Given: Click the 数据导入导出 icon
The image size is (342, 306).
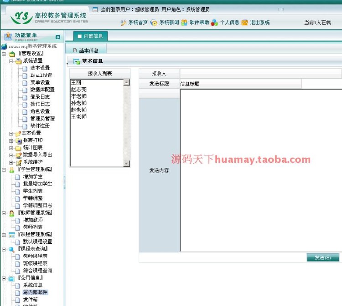Looking at the screenshot, I should tap(19, 156).
